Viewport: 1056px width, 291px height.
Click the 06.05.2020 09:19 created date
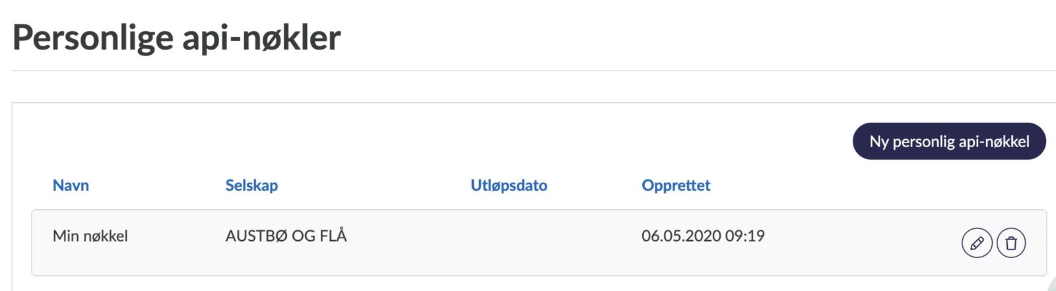tap(703, 236)
